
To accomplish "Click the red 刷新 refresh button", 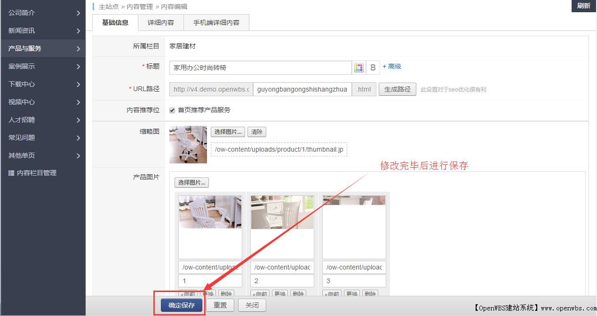I will pyautogui.click(x=583, y=6).
